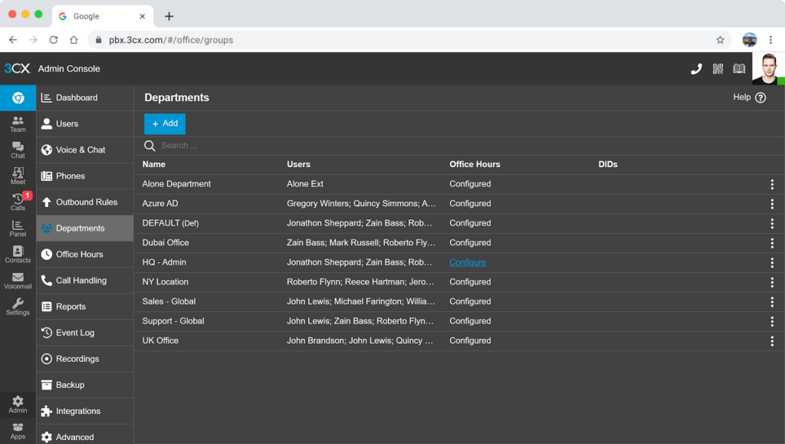The height and width of the screenshot is (444, 785).
Task: Open Chat in the left sidebar
Action: (18, 150)
